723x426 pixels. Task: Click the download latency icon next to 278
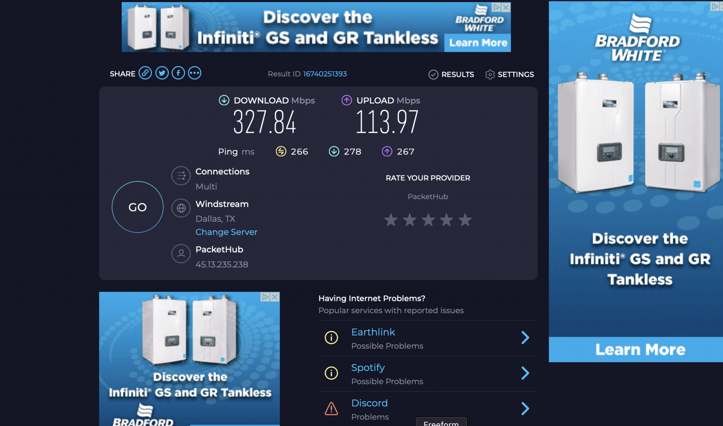(x=334, y=152)
